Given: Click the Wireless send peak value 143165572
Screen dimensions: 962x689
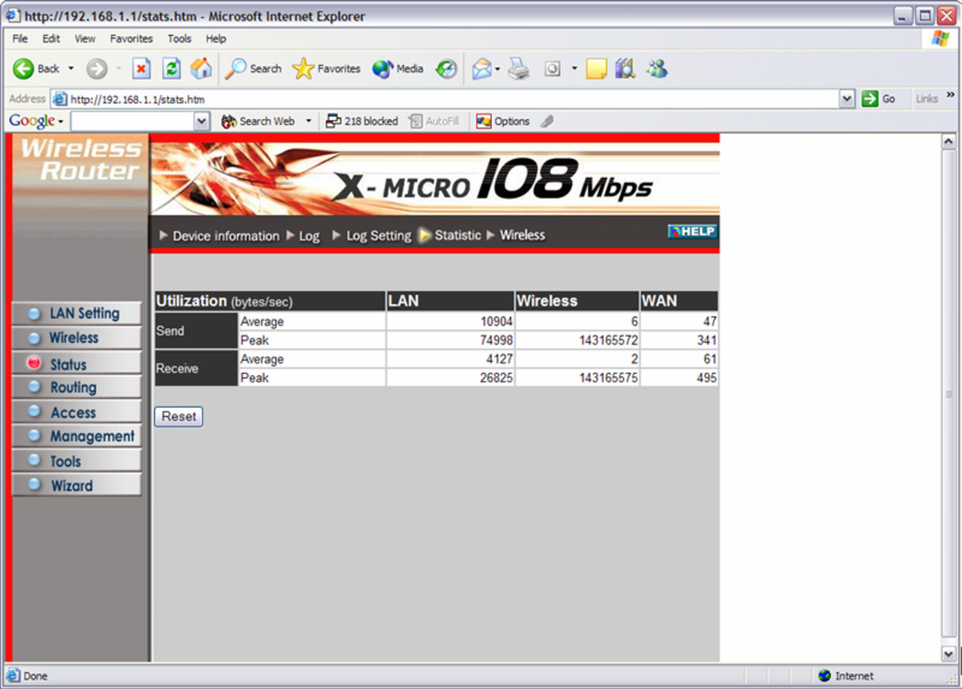Looking at the screenshot, I should 608,340.
